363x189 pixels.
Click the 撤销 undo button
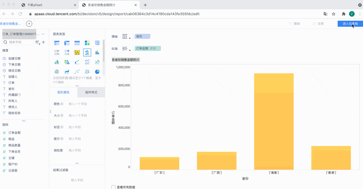294,24
